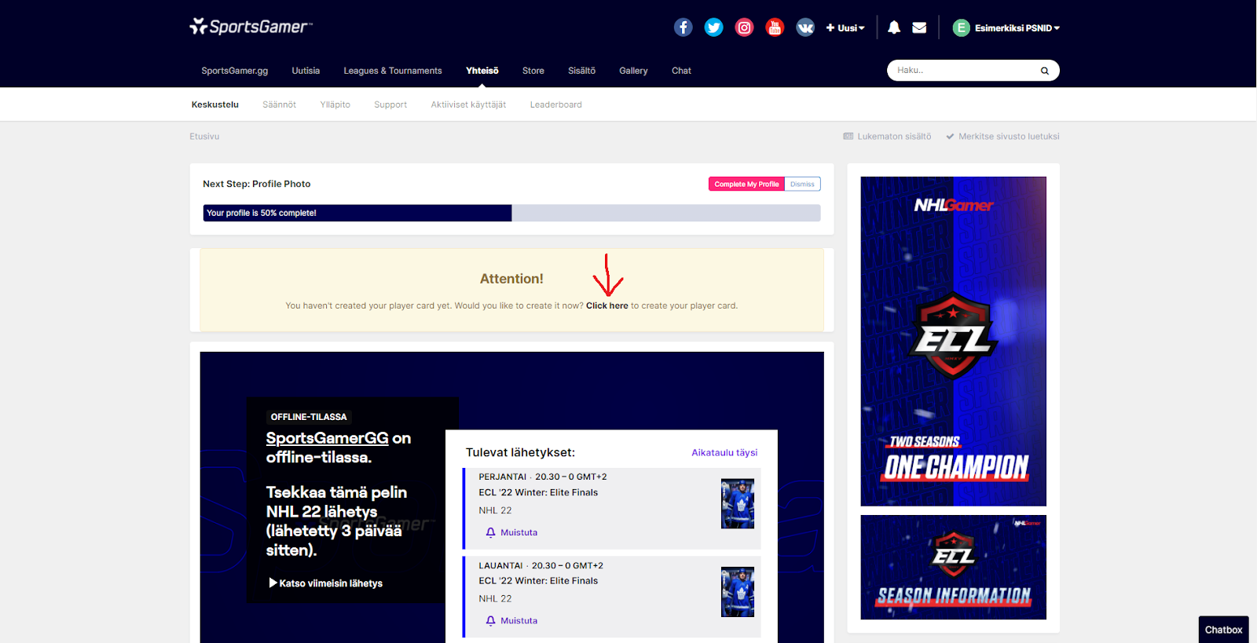Open the YouTube social icon
1257x643 pixels.
pyautogui.click(x=775, y=27)
